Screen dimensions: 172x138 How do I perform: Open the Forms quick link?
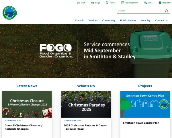(x=111, y=3)
